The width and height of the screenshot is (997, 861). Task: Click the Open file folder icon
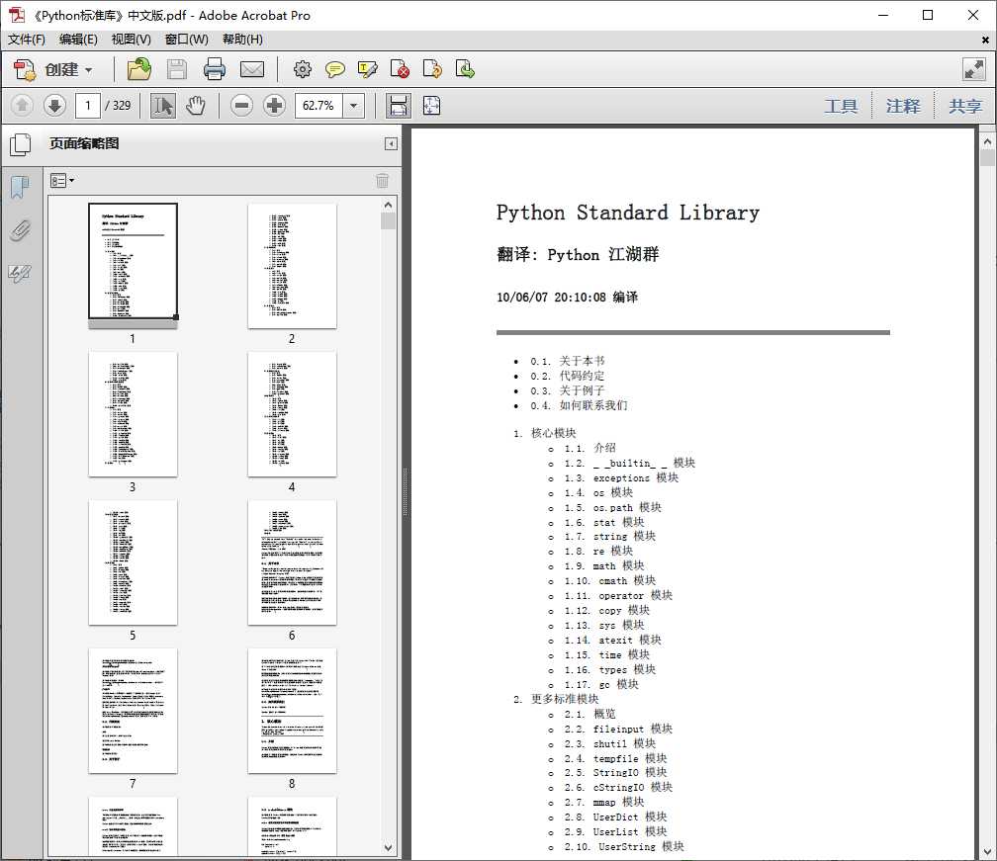click(x=139, y=69)
